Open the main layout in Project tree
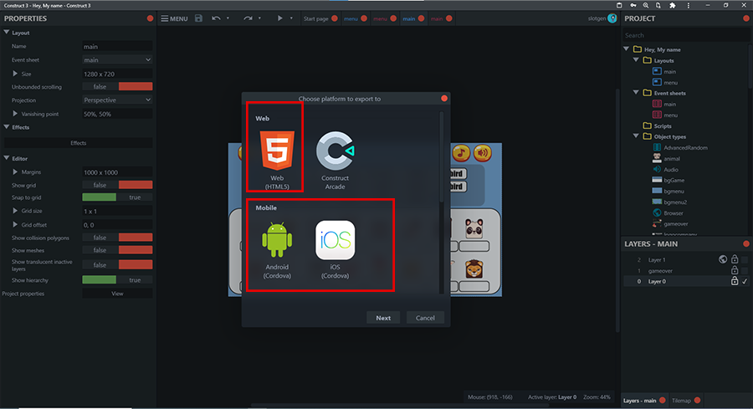Viewport: 753px width, 409px height. click(669, 72)
